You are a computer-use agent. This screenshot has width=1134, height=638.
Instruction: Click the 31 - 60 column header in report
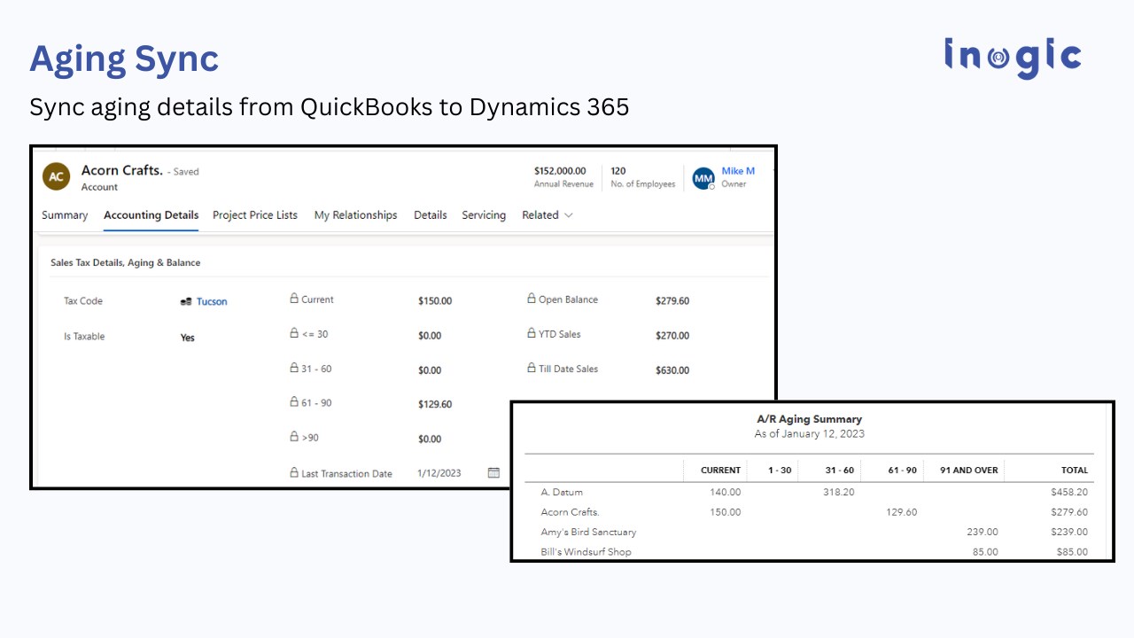[840, 471]
